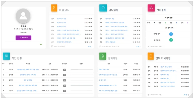Click the 업무일정 list scrollbar
This screenshot has height=99, width=194.
[142, 23]
